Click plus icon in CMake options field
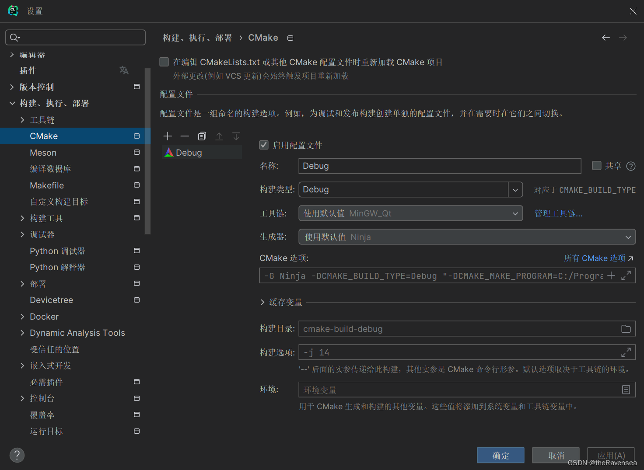Viewport: 644px width, 470px height. click(611, 276)
